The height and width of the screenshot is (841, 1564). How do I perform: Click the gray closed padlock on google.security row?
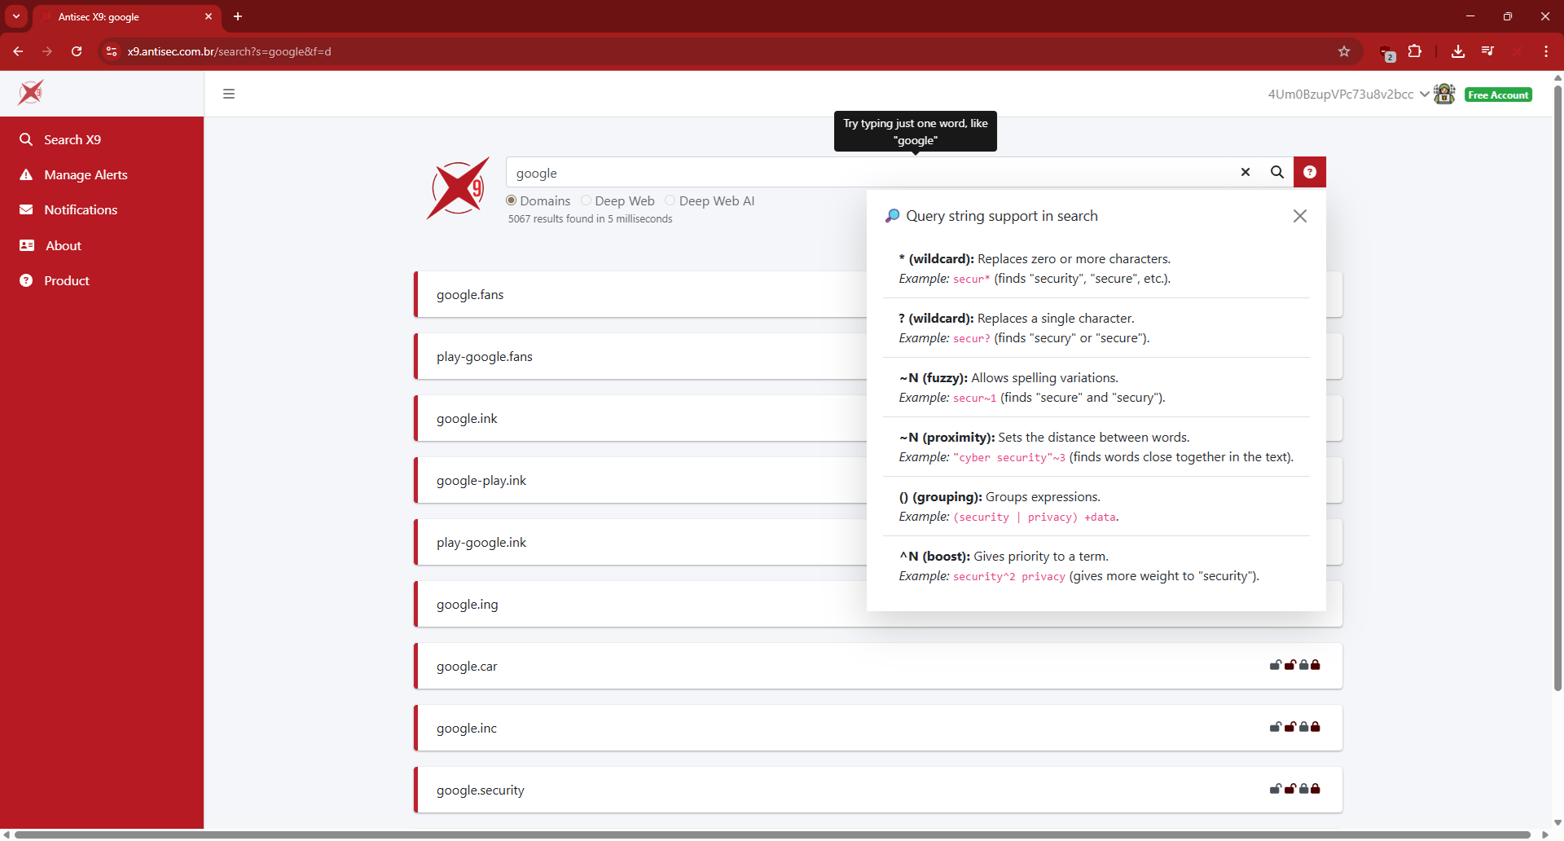[1303, 789]
